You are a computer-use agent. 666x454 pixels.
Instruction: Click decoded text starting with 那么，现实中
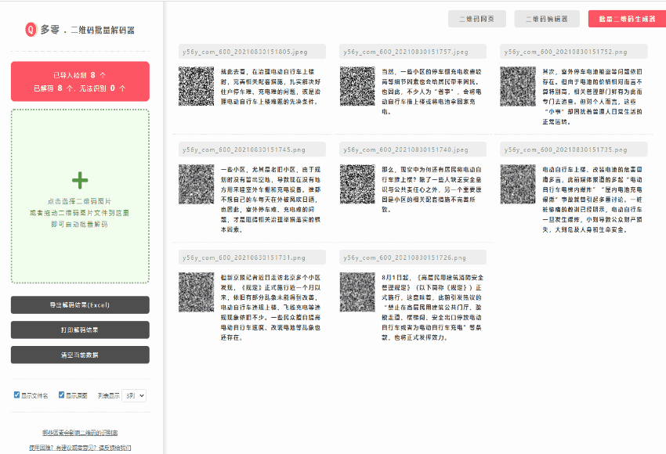pos(432,189)
